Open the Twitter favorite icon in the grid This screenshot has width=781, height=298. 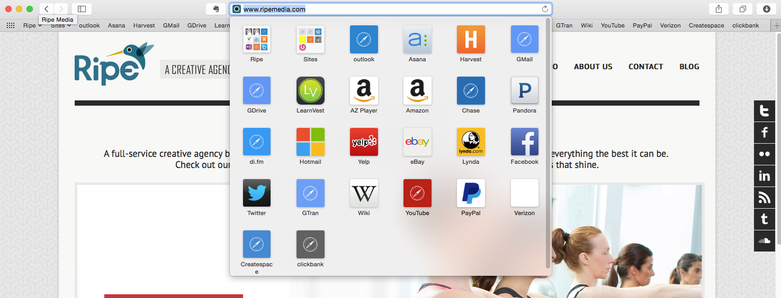point(257,193)
